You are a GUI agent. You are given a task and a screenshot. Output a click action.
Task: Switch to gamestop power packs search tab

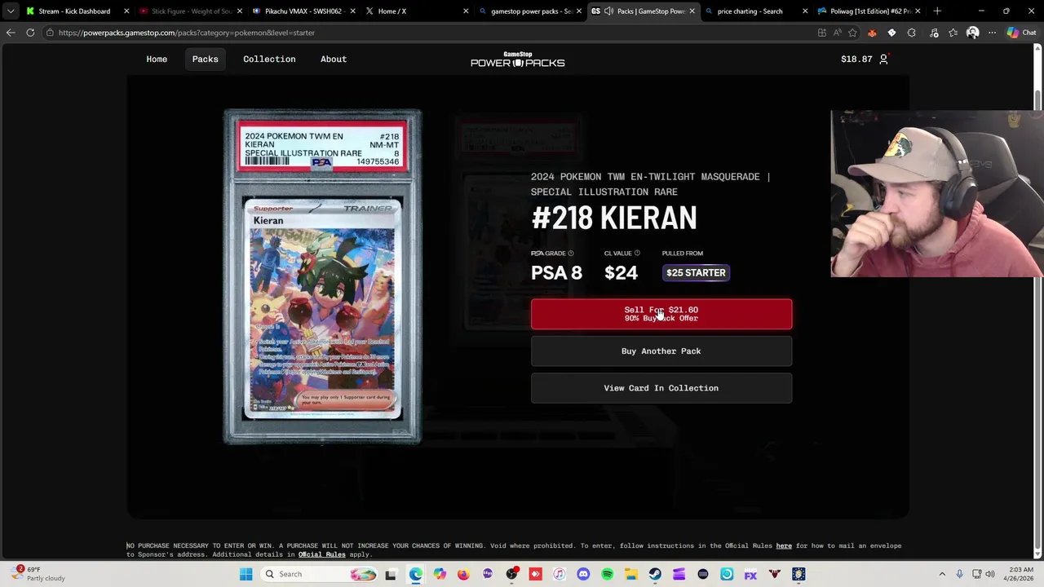tap(530, 11)
